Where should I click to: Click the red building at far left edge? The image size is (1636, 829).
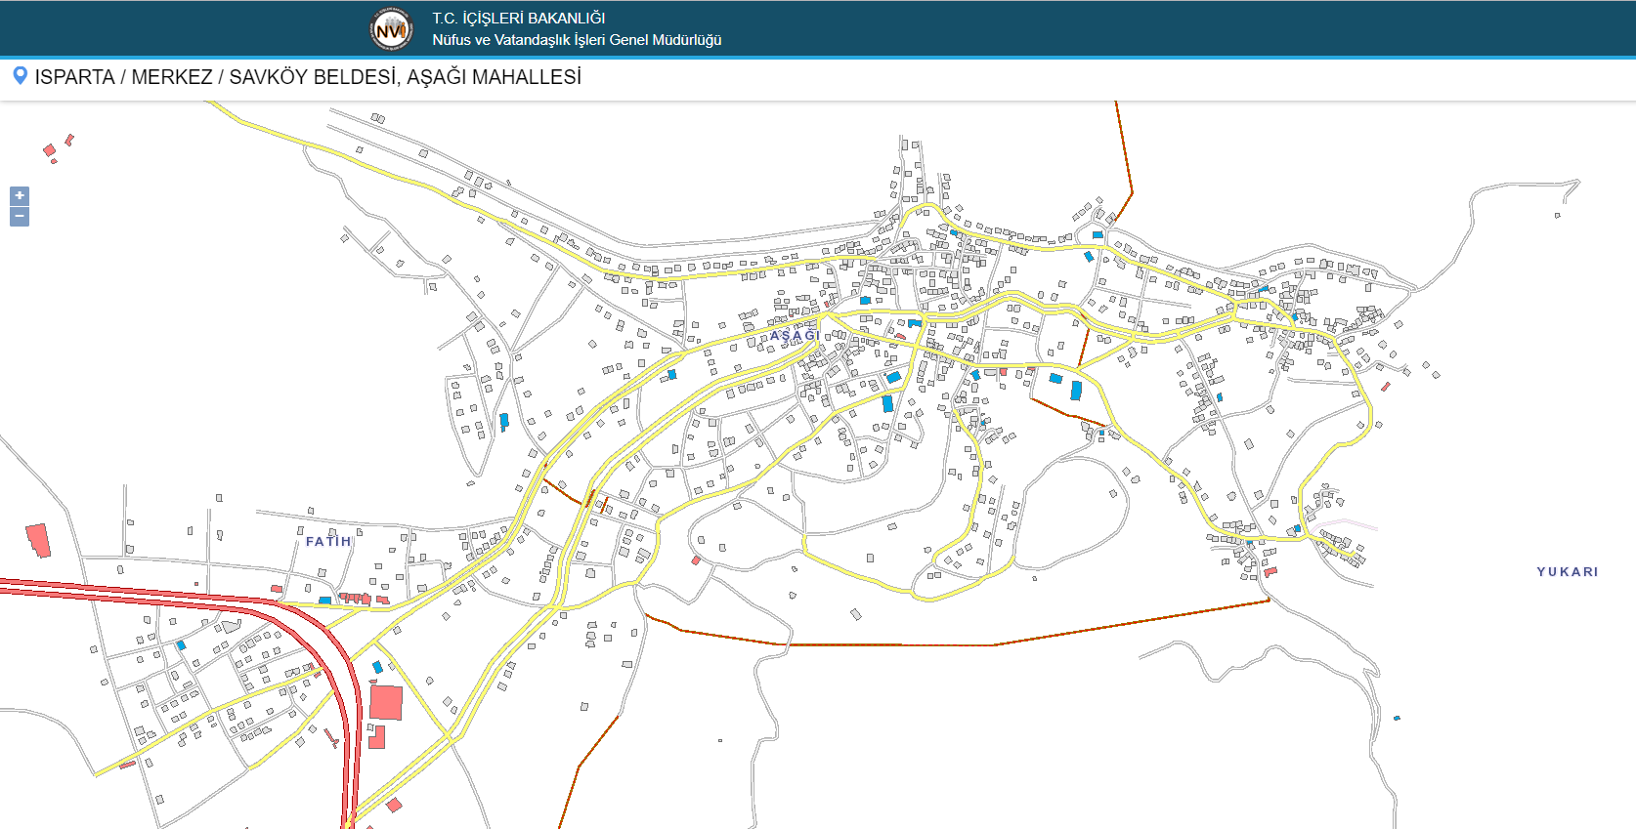(38, 541)
